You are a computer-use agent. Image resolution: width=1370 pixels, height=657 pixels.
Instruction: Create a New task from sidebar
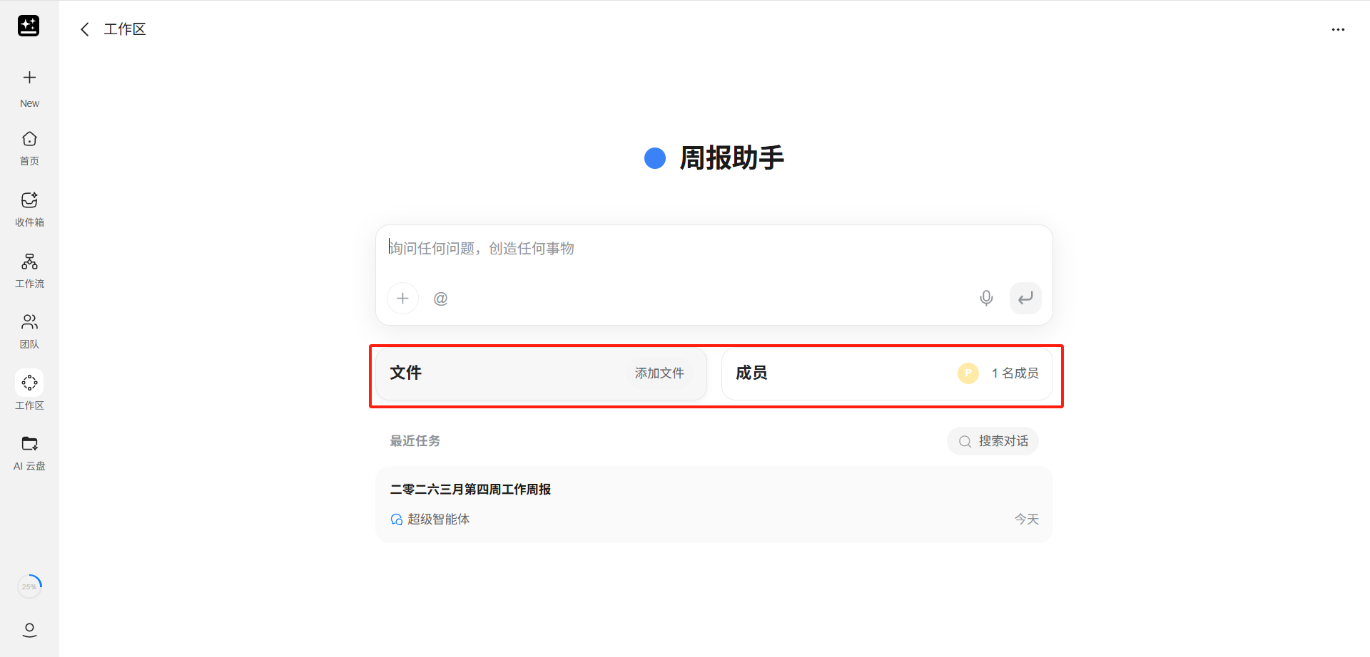pos(29,87)
